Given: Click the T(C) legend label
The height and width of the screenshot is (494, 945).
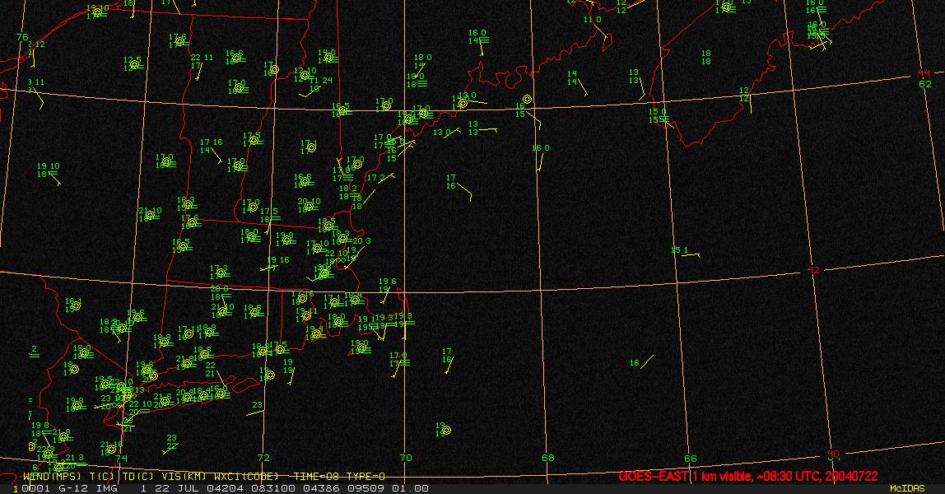Looking at the screenshot, I should pyautogui.click(x=103, y=477).
